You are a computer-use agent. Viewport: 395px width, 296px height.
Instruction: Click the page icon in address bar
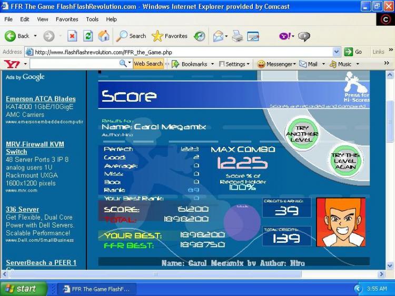point(29,52)
